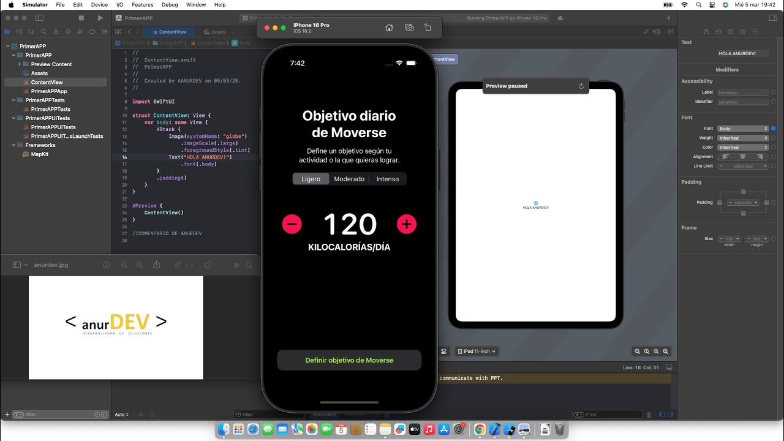Image resolution: width=784 pixels, height=441 pixels.
Task: Refresh the paused preview
Action: [581, 86]
